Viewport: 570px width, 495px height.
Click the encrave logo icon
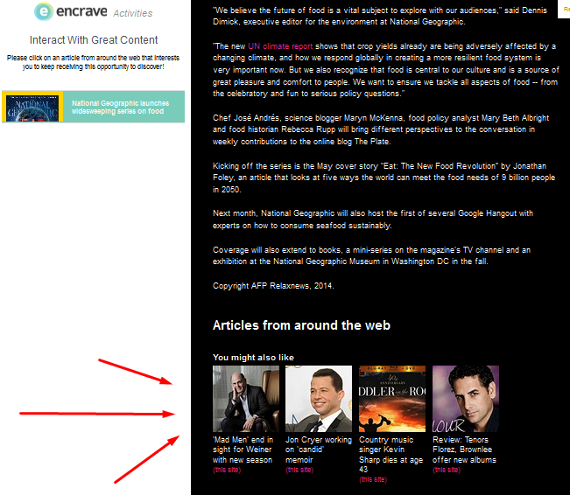44,11
